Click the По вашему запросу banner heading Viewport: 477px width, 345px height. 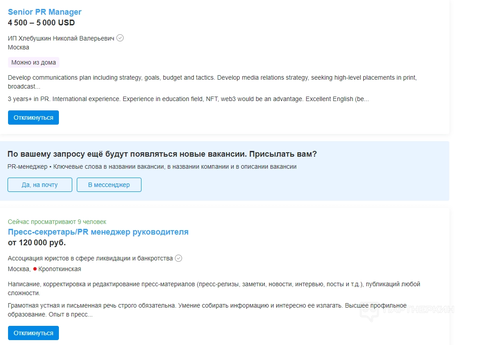pos(162,154)
